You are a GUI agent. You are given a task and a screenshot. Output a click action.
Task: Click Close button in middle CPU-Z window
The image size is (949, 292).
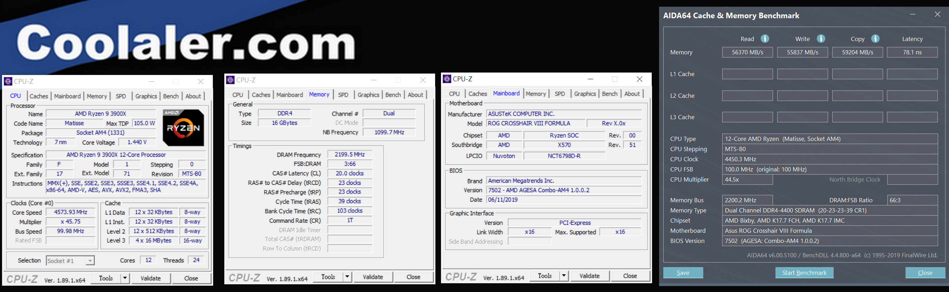(x=413, y=277)
